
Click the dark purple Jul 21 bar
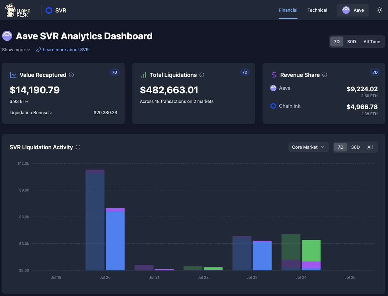(144, 268)
